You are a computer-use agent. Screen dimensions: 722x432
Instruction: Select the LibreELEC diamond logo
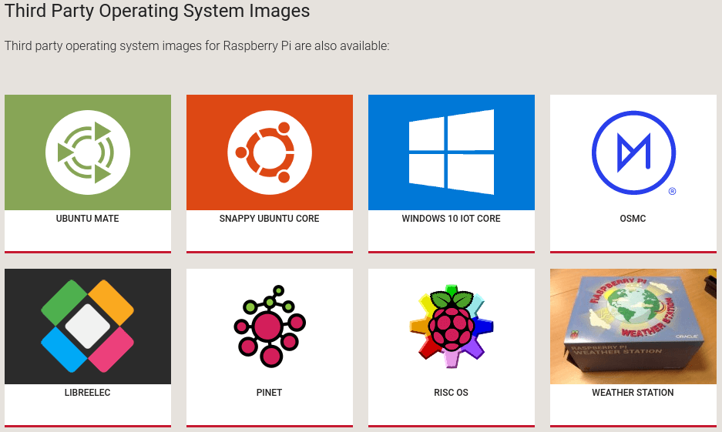tap(88, 327)
